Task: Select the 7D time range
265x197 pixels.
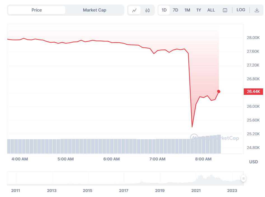Action: [x=175, y=10]
